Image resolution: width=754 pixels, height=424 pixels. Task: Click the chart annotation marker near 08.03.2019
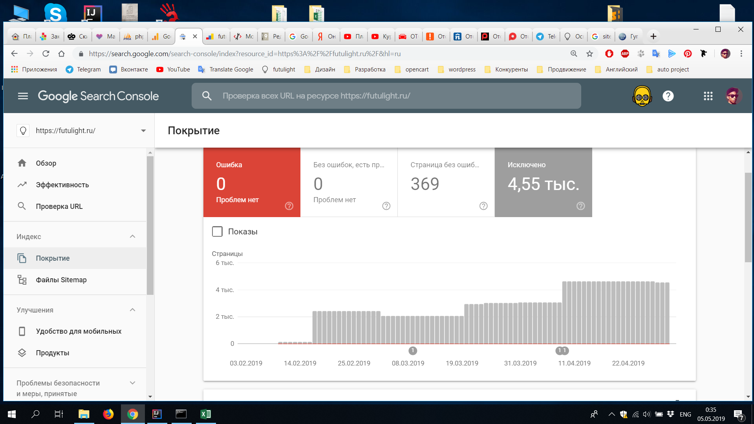click(412, 351)
